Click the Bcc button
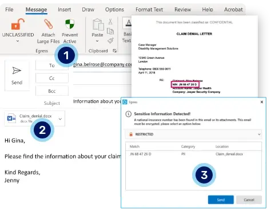This screenshot has width=275, height=212. point(52,91)
